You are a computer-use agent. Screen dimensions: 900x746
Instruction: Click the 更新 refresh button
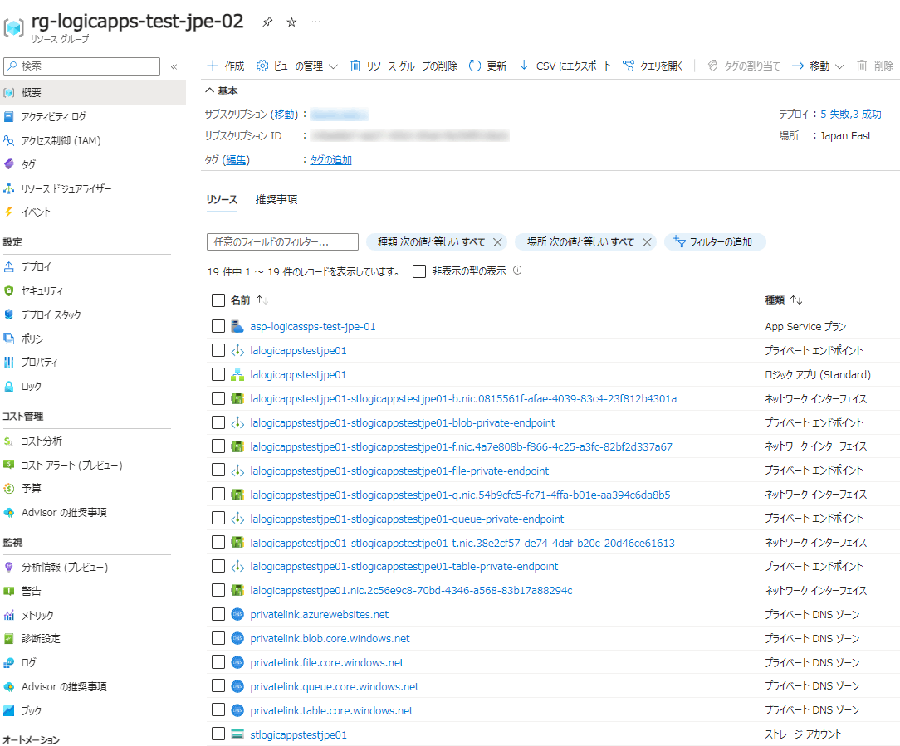coord(488,66)
